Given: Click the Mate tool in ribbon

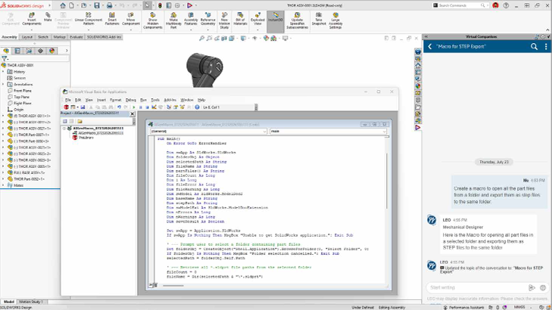Looking at the screenshot, I should (x=48, y=17).
